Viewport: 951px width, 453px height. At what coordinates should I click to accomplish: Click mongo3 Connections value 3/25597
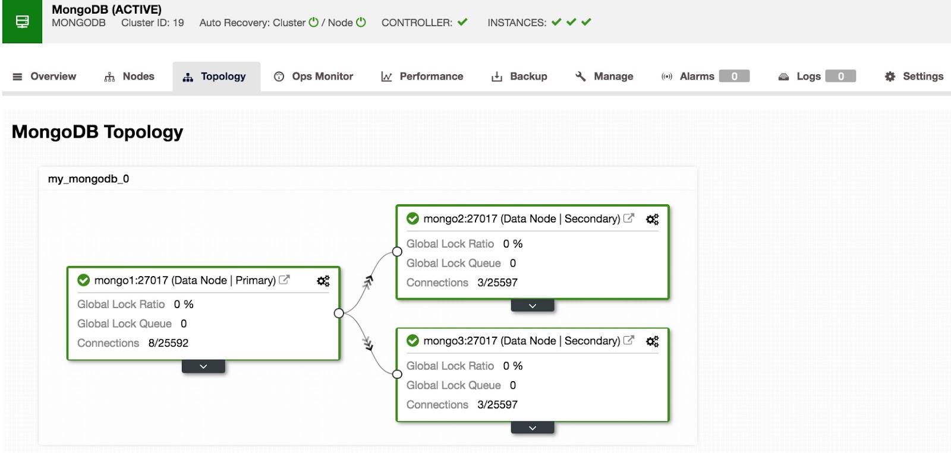[x=497, y=405]
